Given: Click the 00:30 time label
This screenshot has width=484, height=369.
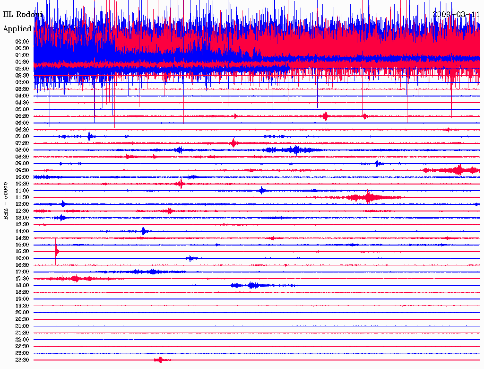Looking at the screenshot, I should click(22, 48).
